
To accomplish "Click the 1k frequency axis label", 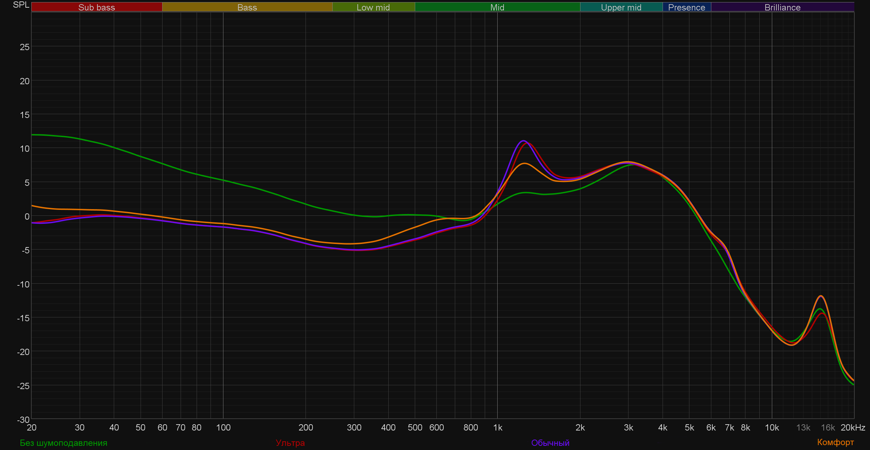I will 498,428.
